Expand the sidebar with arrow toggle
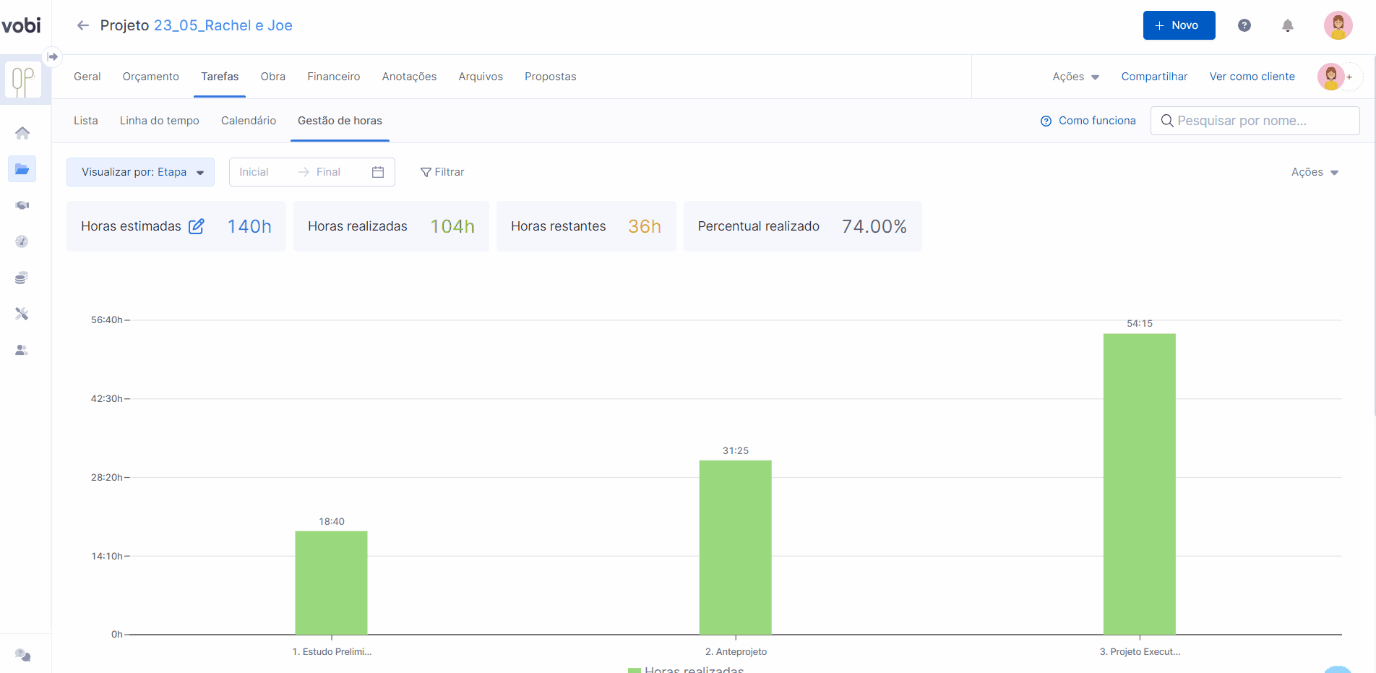The width and height of the screenshot is (1376, 673). point(53,56)
